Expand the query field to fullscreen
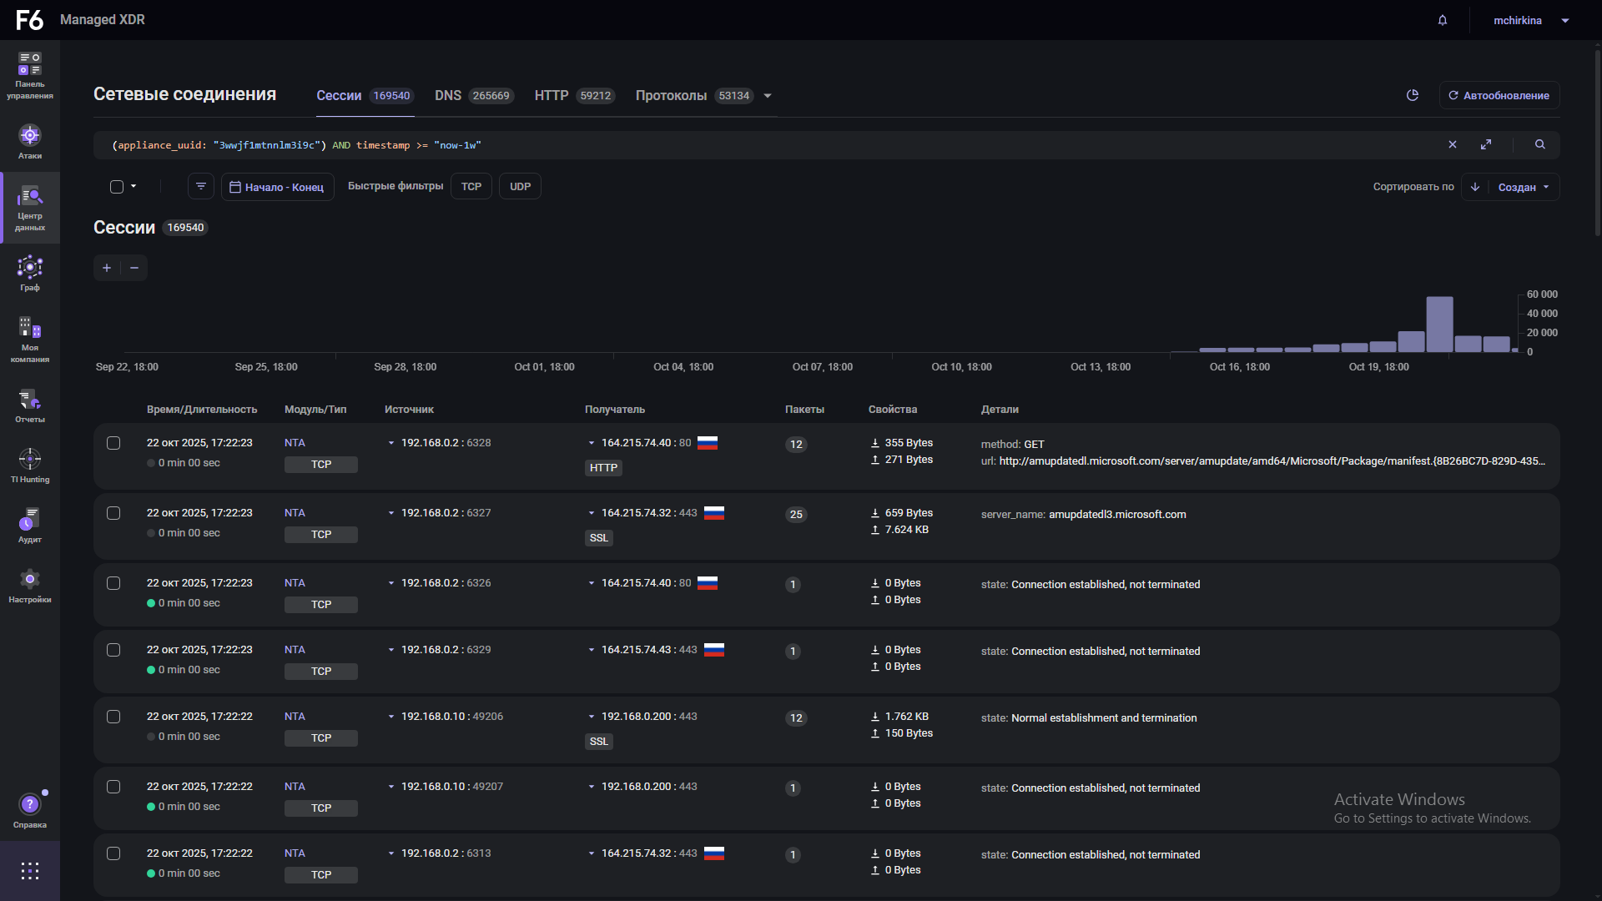Image resolution: width=1602 pixels, height=901 pixels. point(1486,144)
